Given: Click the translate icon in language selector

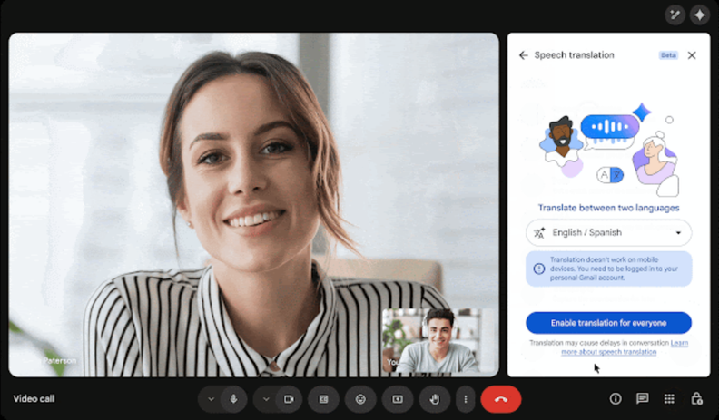Looking at the screenshot, I should tap(539, 233).
